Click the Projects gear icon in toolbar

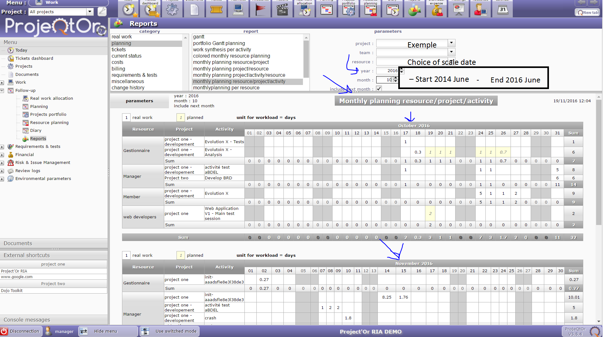[x=172, y=10]
